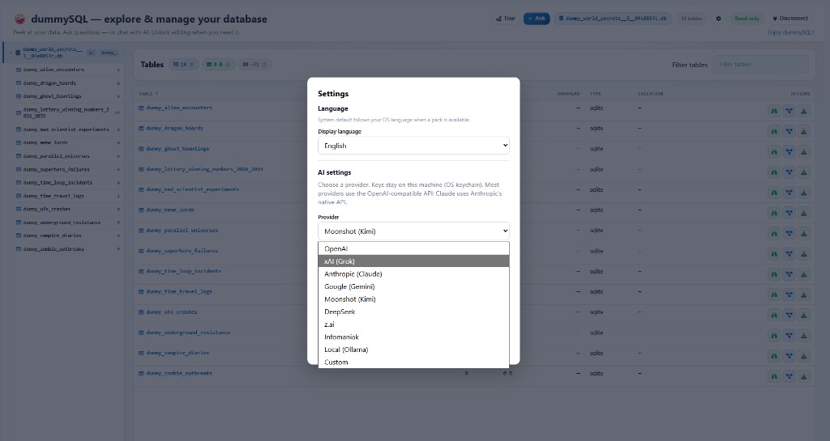
Task: Open dummy_parallel_universes in the sidebar
Action: pyautogui.click(x=68, y=156)
